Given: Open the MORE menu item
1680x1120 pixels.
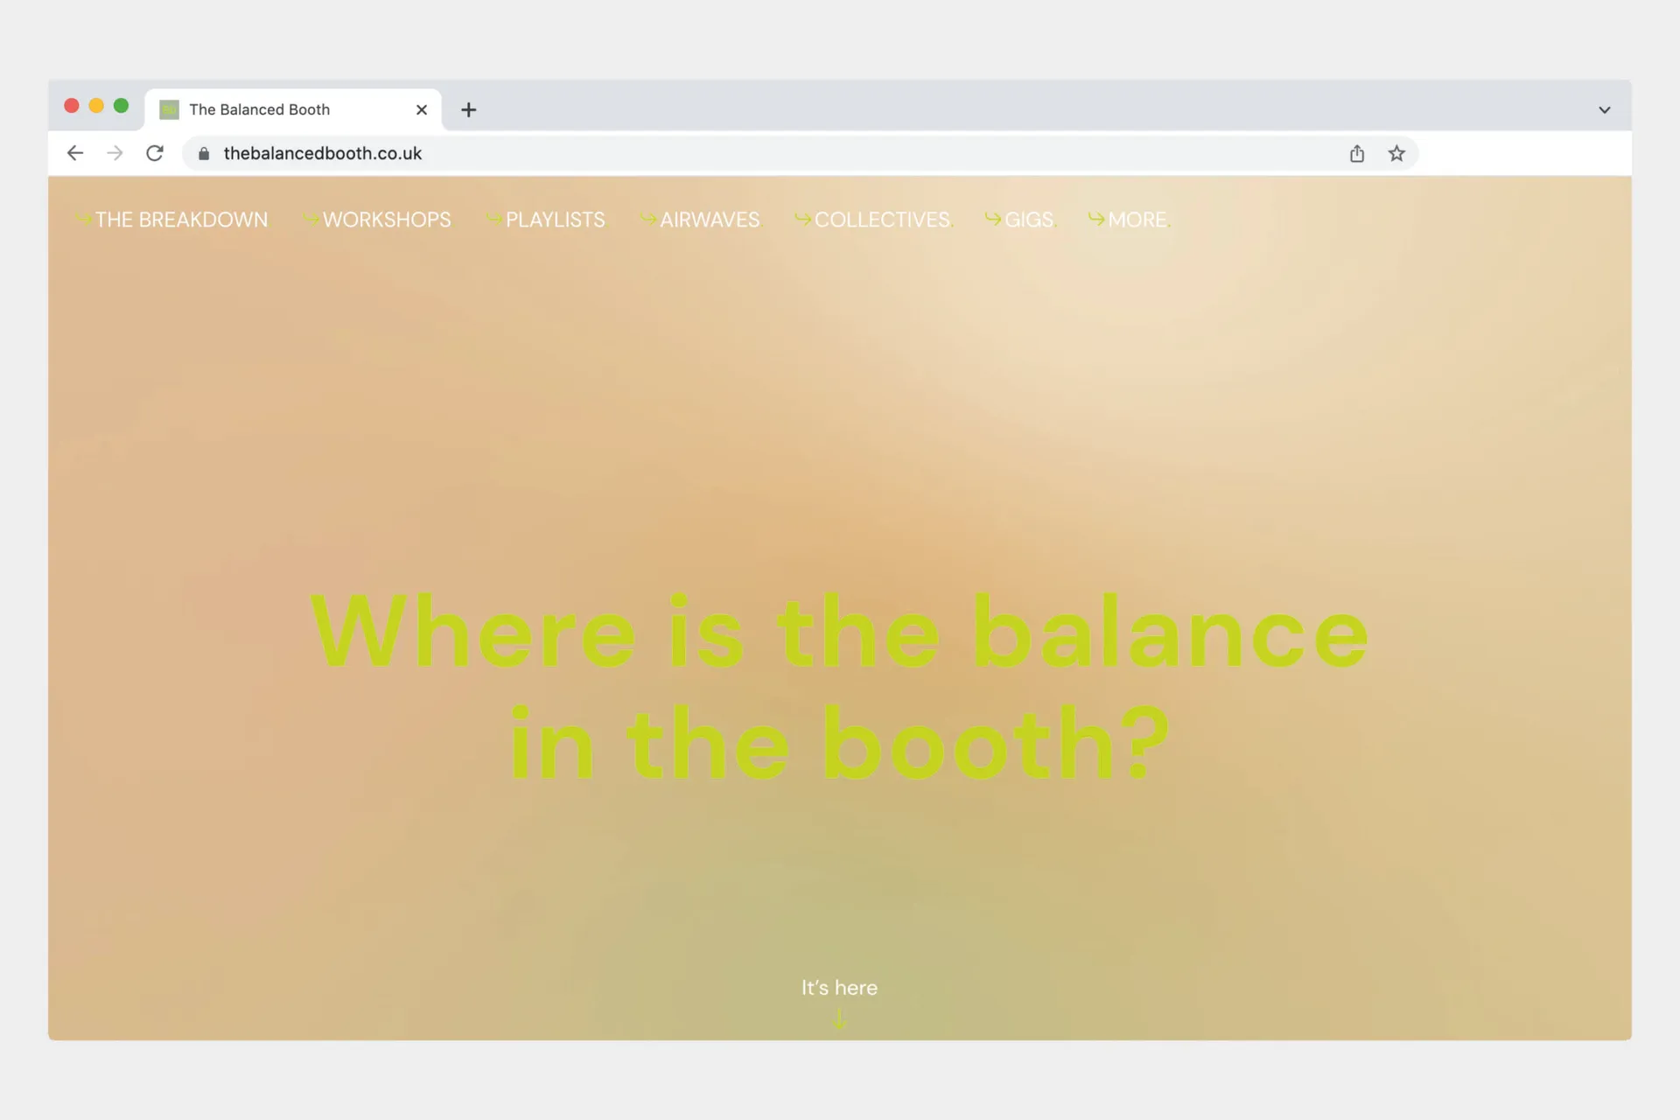Looking at the screenshot, I should pos(1137,220).
